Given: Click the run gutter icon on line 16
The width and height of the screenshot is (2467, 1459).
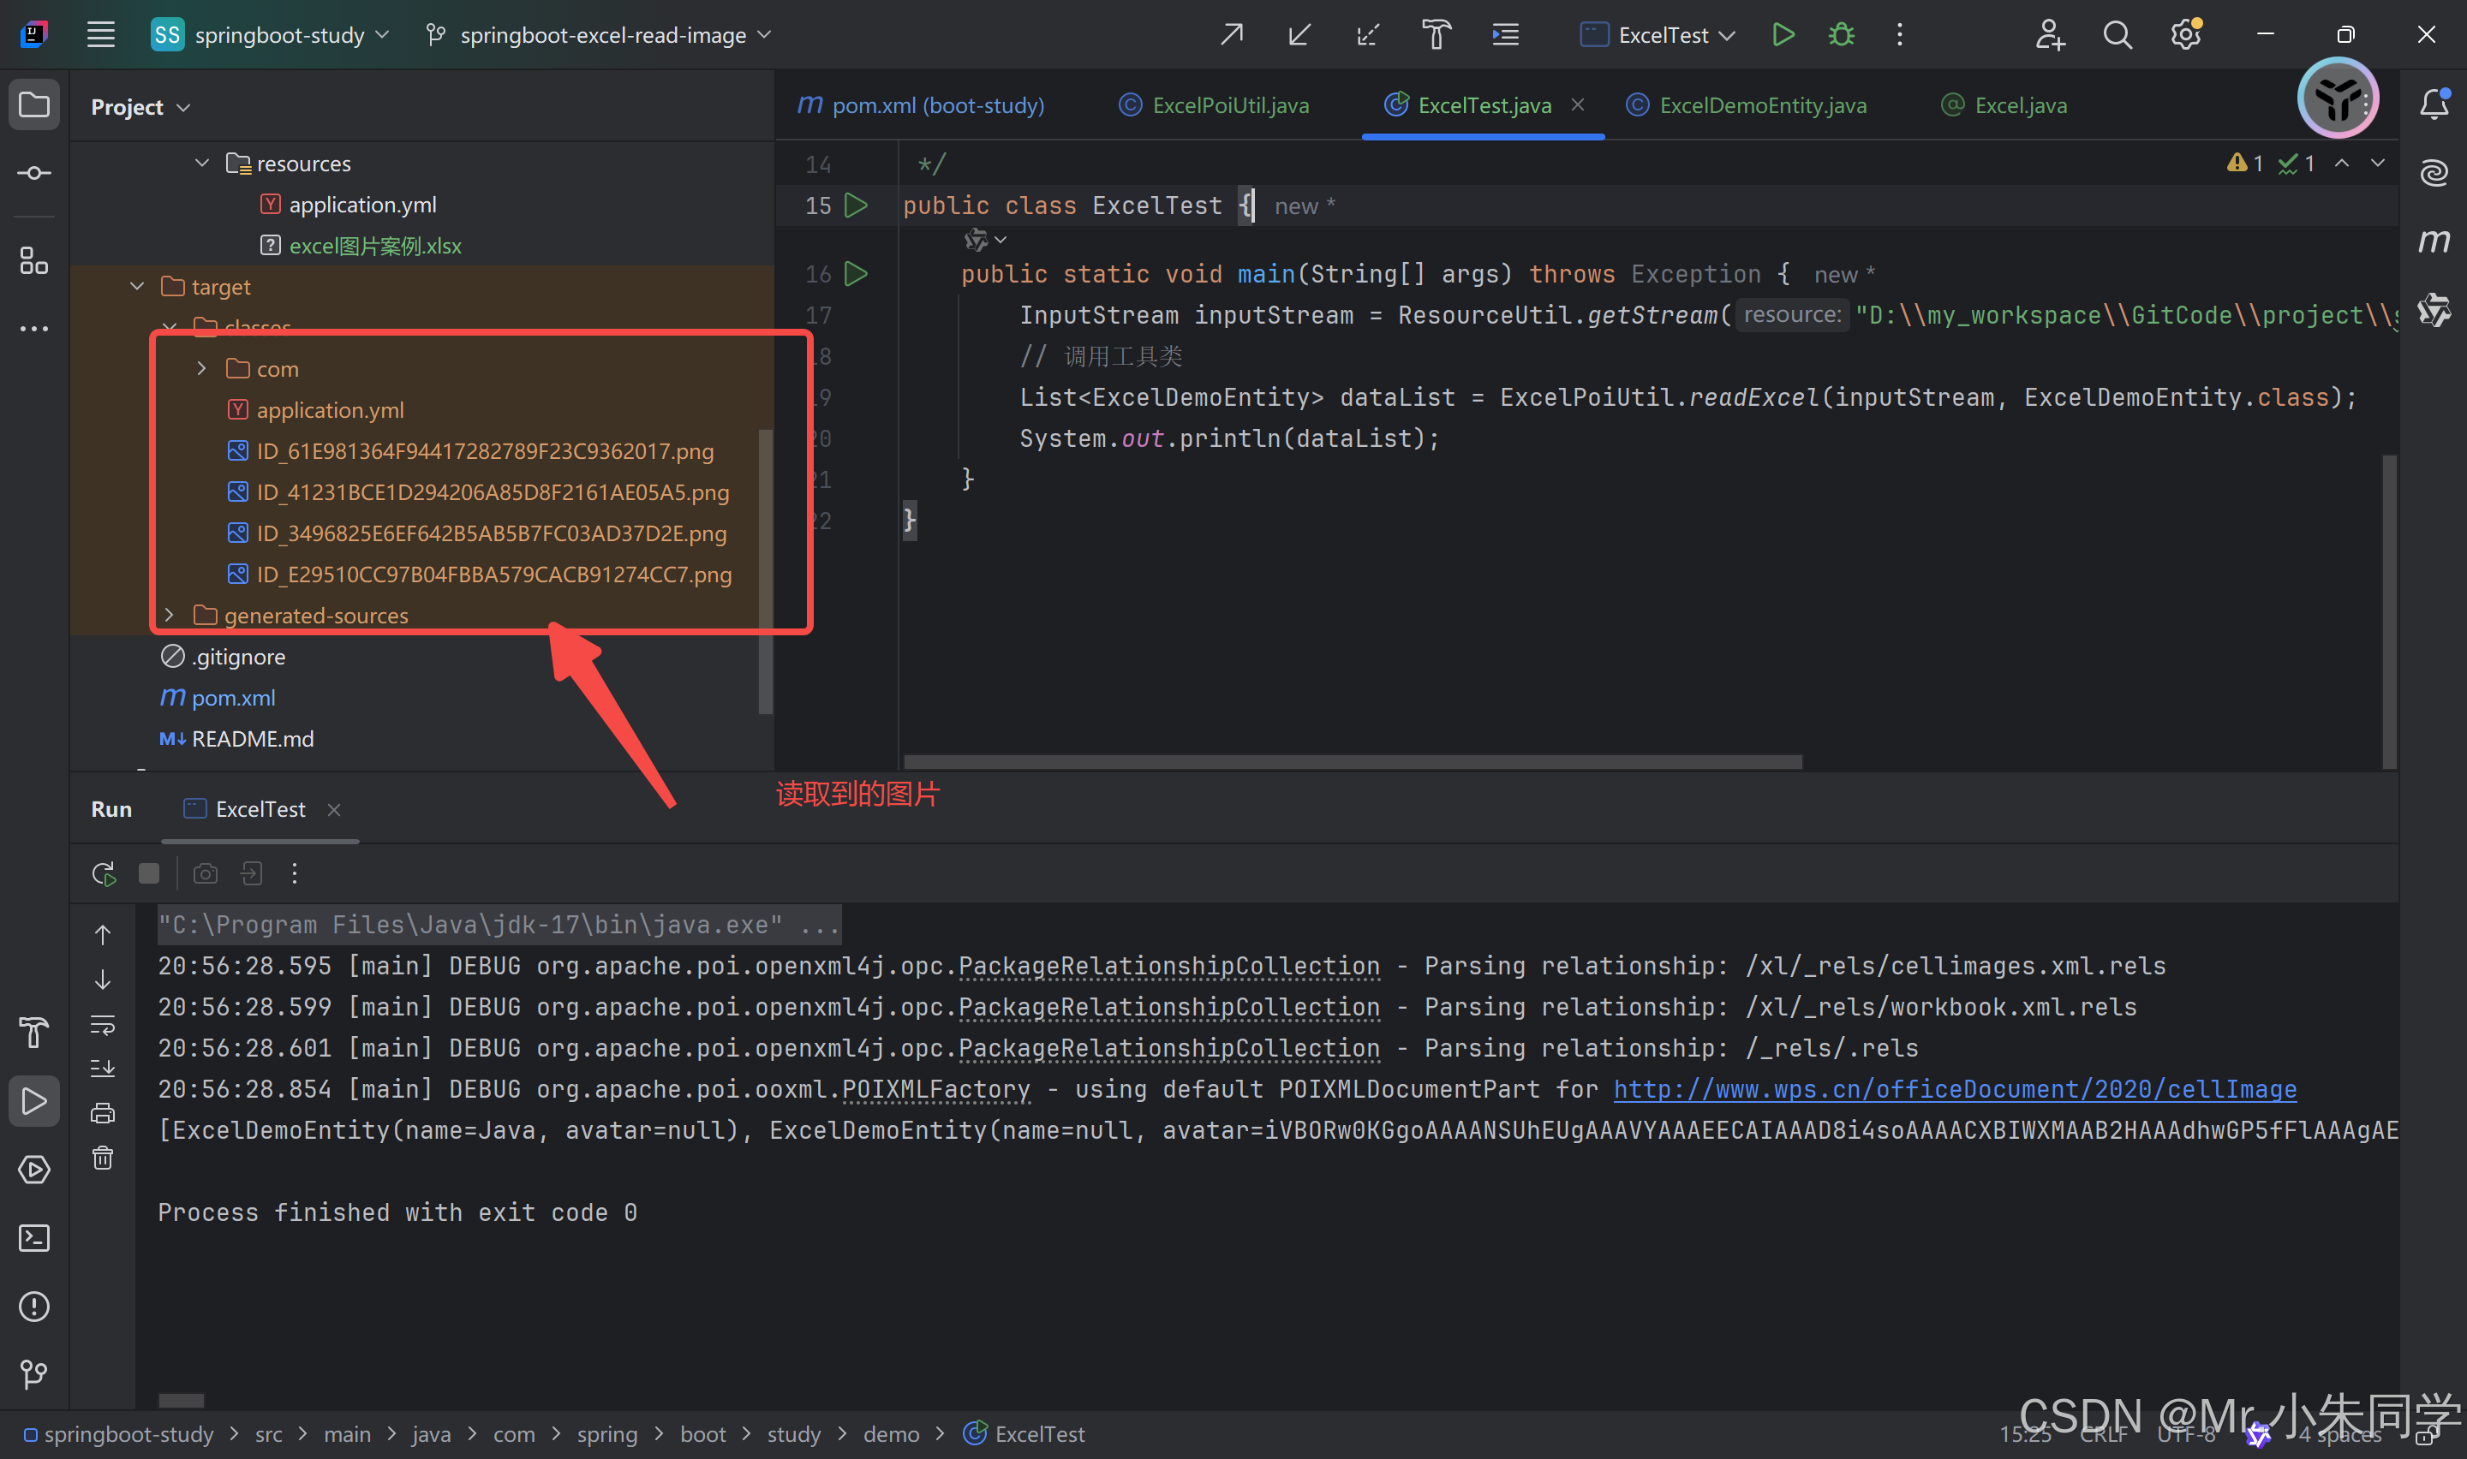Looking at the screenshot, I should pos(857,274).
